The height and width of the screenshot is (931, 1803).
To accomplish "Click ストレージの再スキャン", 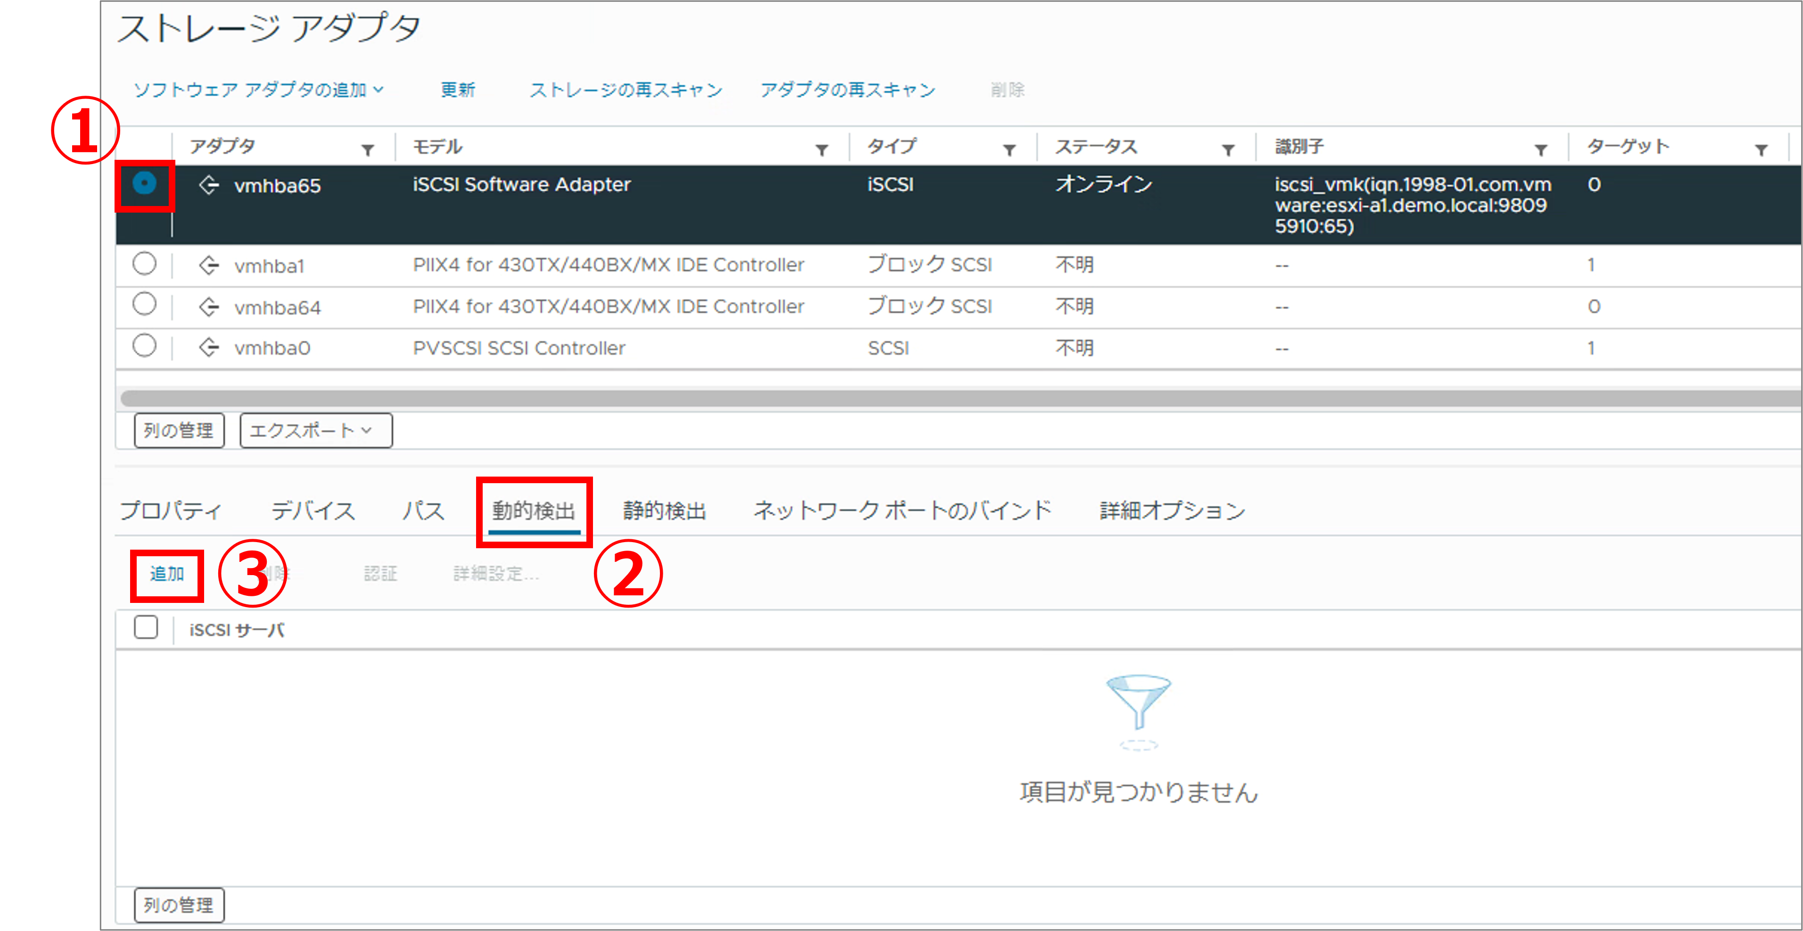I will (626, 90).
